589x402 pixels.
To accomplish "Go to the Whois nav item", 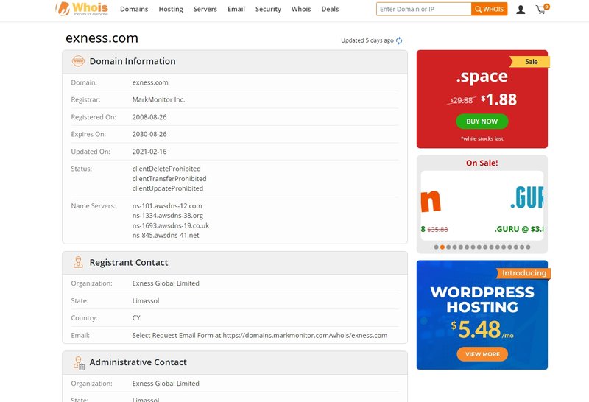I will [x=301, y=10].
